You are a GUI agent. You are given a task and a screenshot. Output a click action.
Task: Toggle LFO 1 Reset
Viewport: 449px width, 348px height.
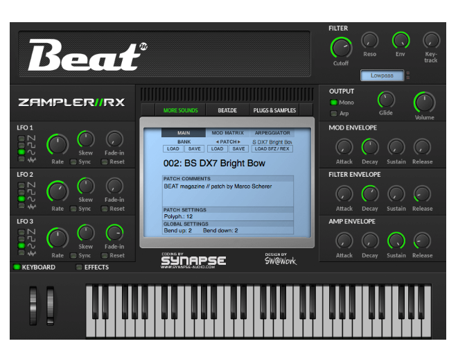pos(105,162)
